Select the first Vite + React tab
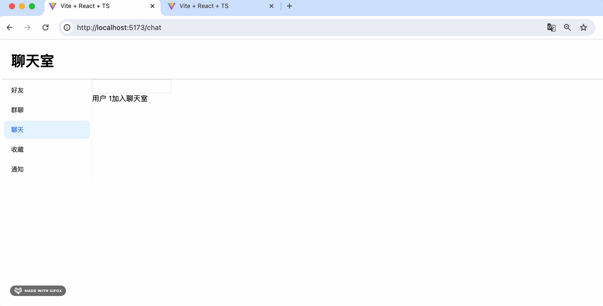This screenshot has width=603, height=306. pyautogui.click(x=85, y=6)
